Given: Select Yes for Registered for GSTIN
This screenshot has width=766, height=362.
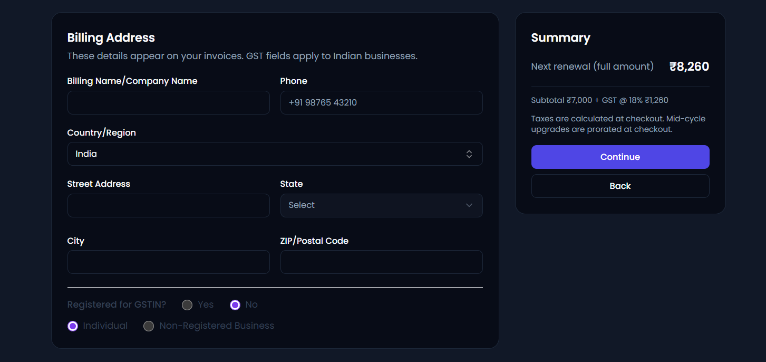Looking at the screenshot, I should [x=187, y=304].
